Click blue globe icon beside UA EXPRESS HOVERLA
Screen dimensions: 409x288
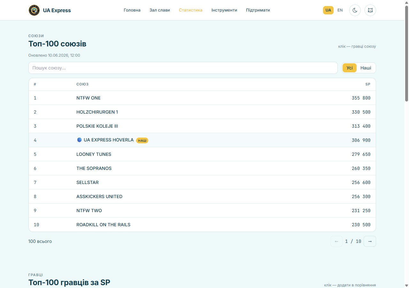point(80,140)
